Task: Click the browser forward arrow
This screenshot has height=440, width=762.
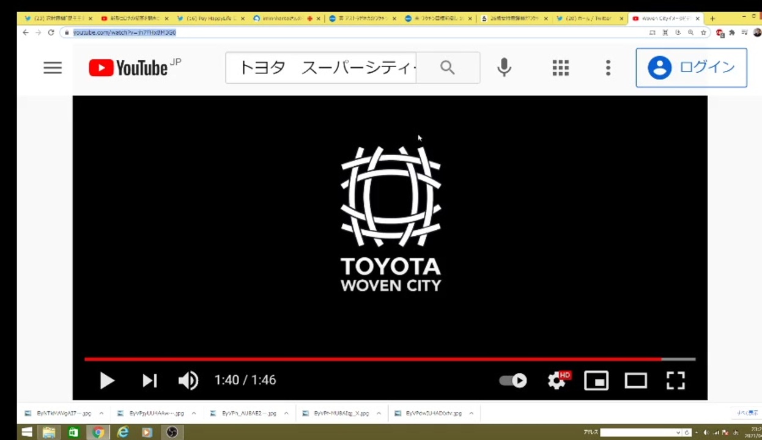Action: [x=38, y=32]
